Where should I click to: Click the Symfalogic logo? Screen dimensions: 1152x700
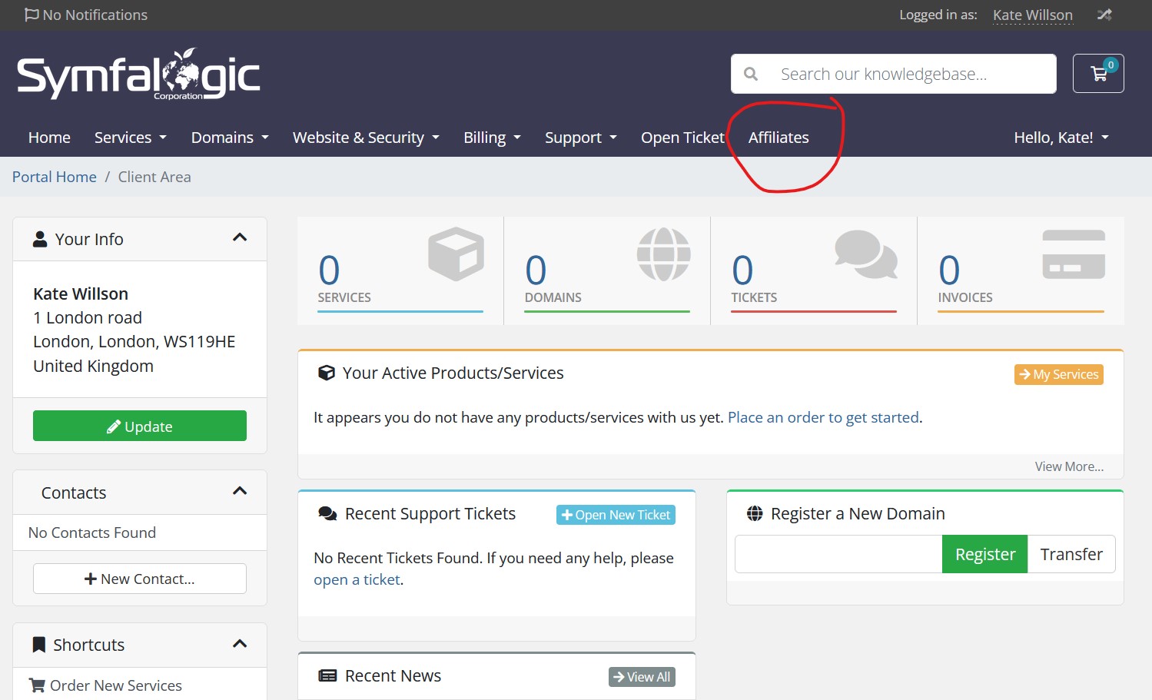click(x=138, y=75)
